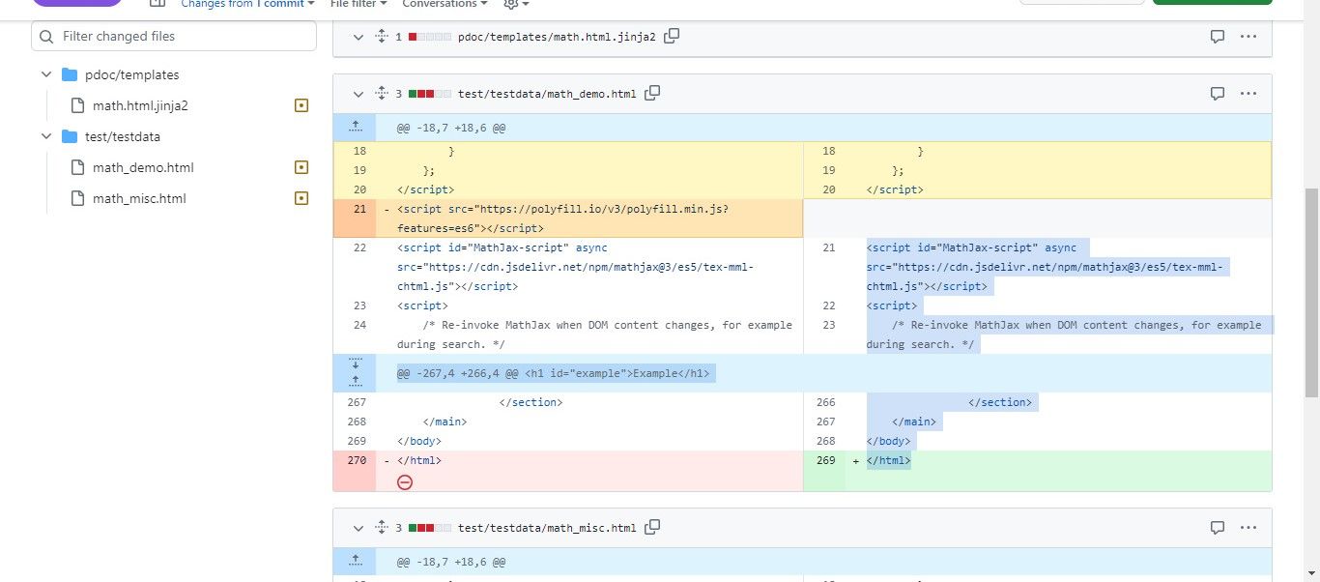Open the diff settings gear dropdown
Viewport: 1320px width, 582px height.
click(x=517, y=4)
